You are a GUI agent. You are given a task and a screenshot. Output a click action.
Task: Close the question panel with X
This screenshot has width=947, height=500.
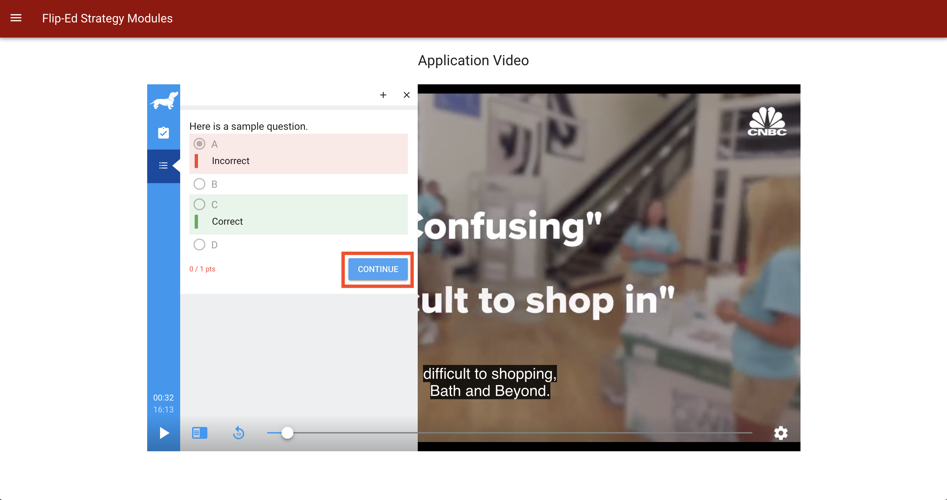click(x=406, y=95)
